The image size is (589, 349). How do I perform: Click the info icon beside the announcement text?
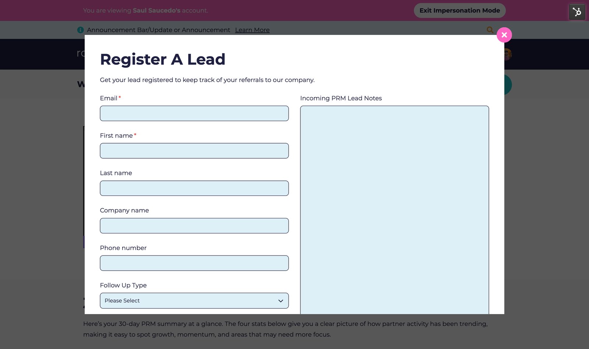tap(80, 30)
